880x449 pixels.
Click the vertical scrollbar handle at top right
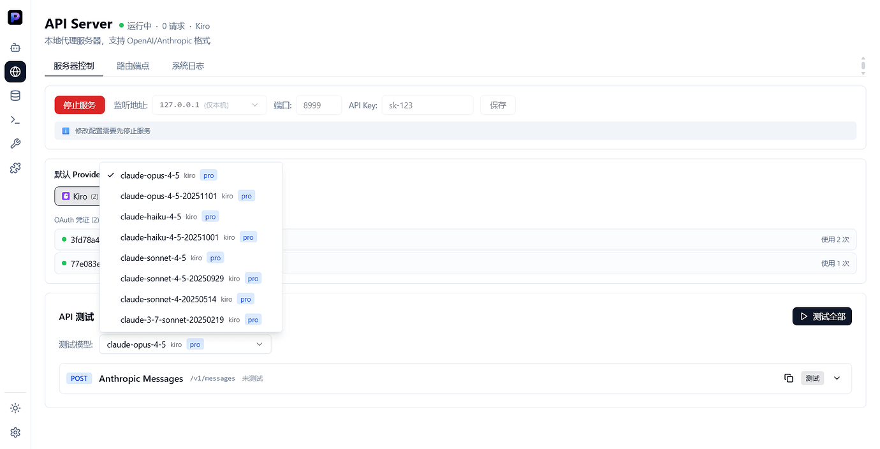(x=863, y=65)
